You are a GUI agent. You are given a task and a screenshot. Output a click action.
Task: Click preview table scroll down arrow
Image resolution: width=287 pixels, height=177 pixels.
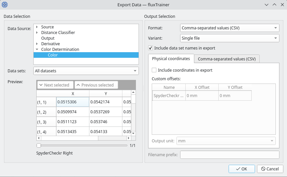[133, 133]
